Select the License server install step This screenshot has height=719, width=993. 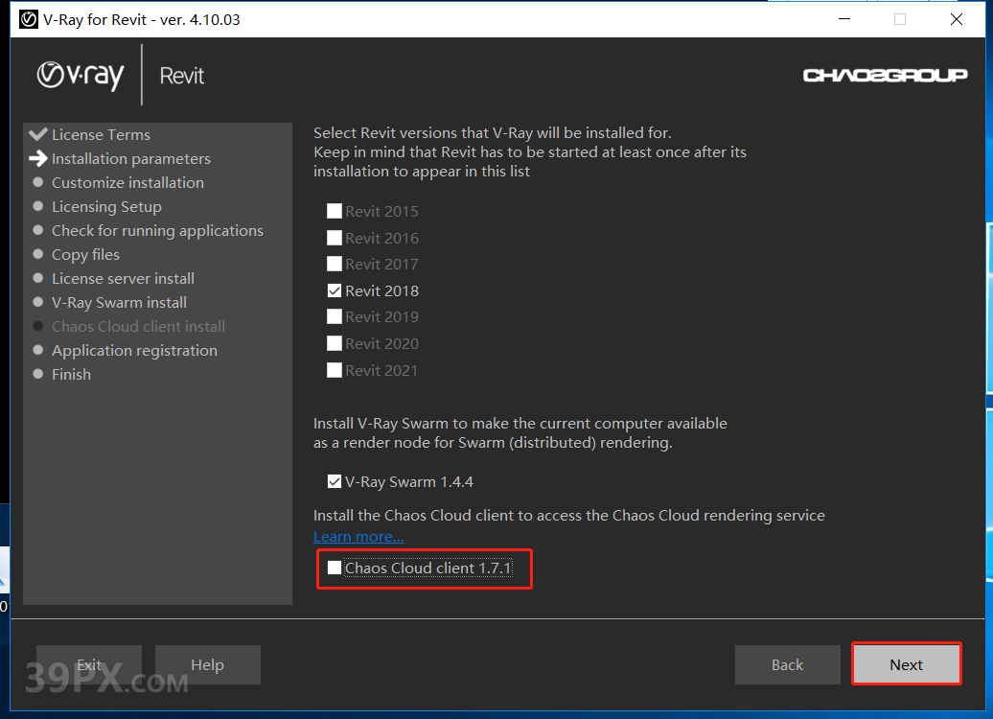coord(123,279)
